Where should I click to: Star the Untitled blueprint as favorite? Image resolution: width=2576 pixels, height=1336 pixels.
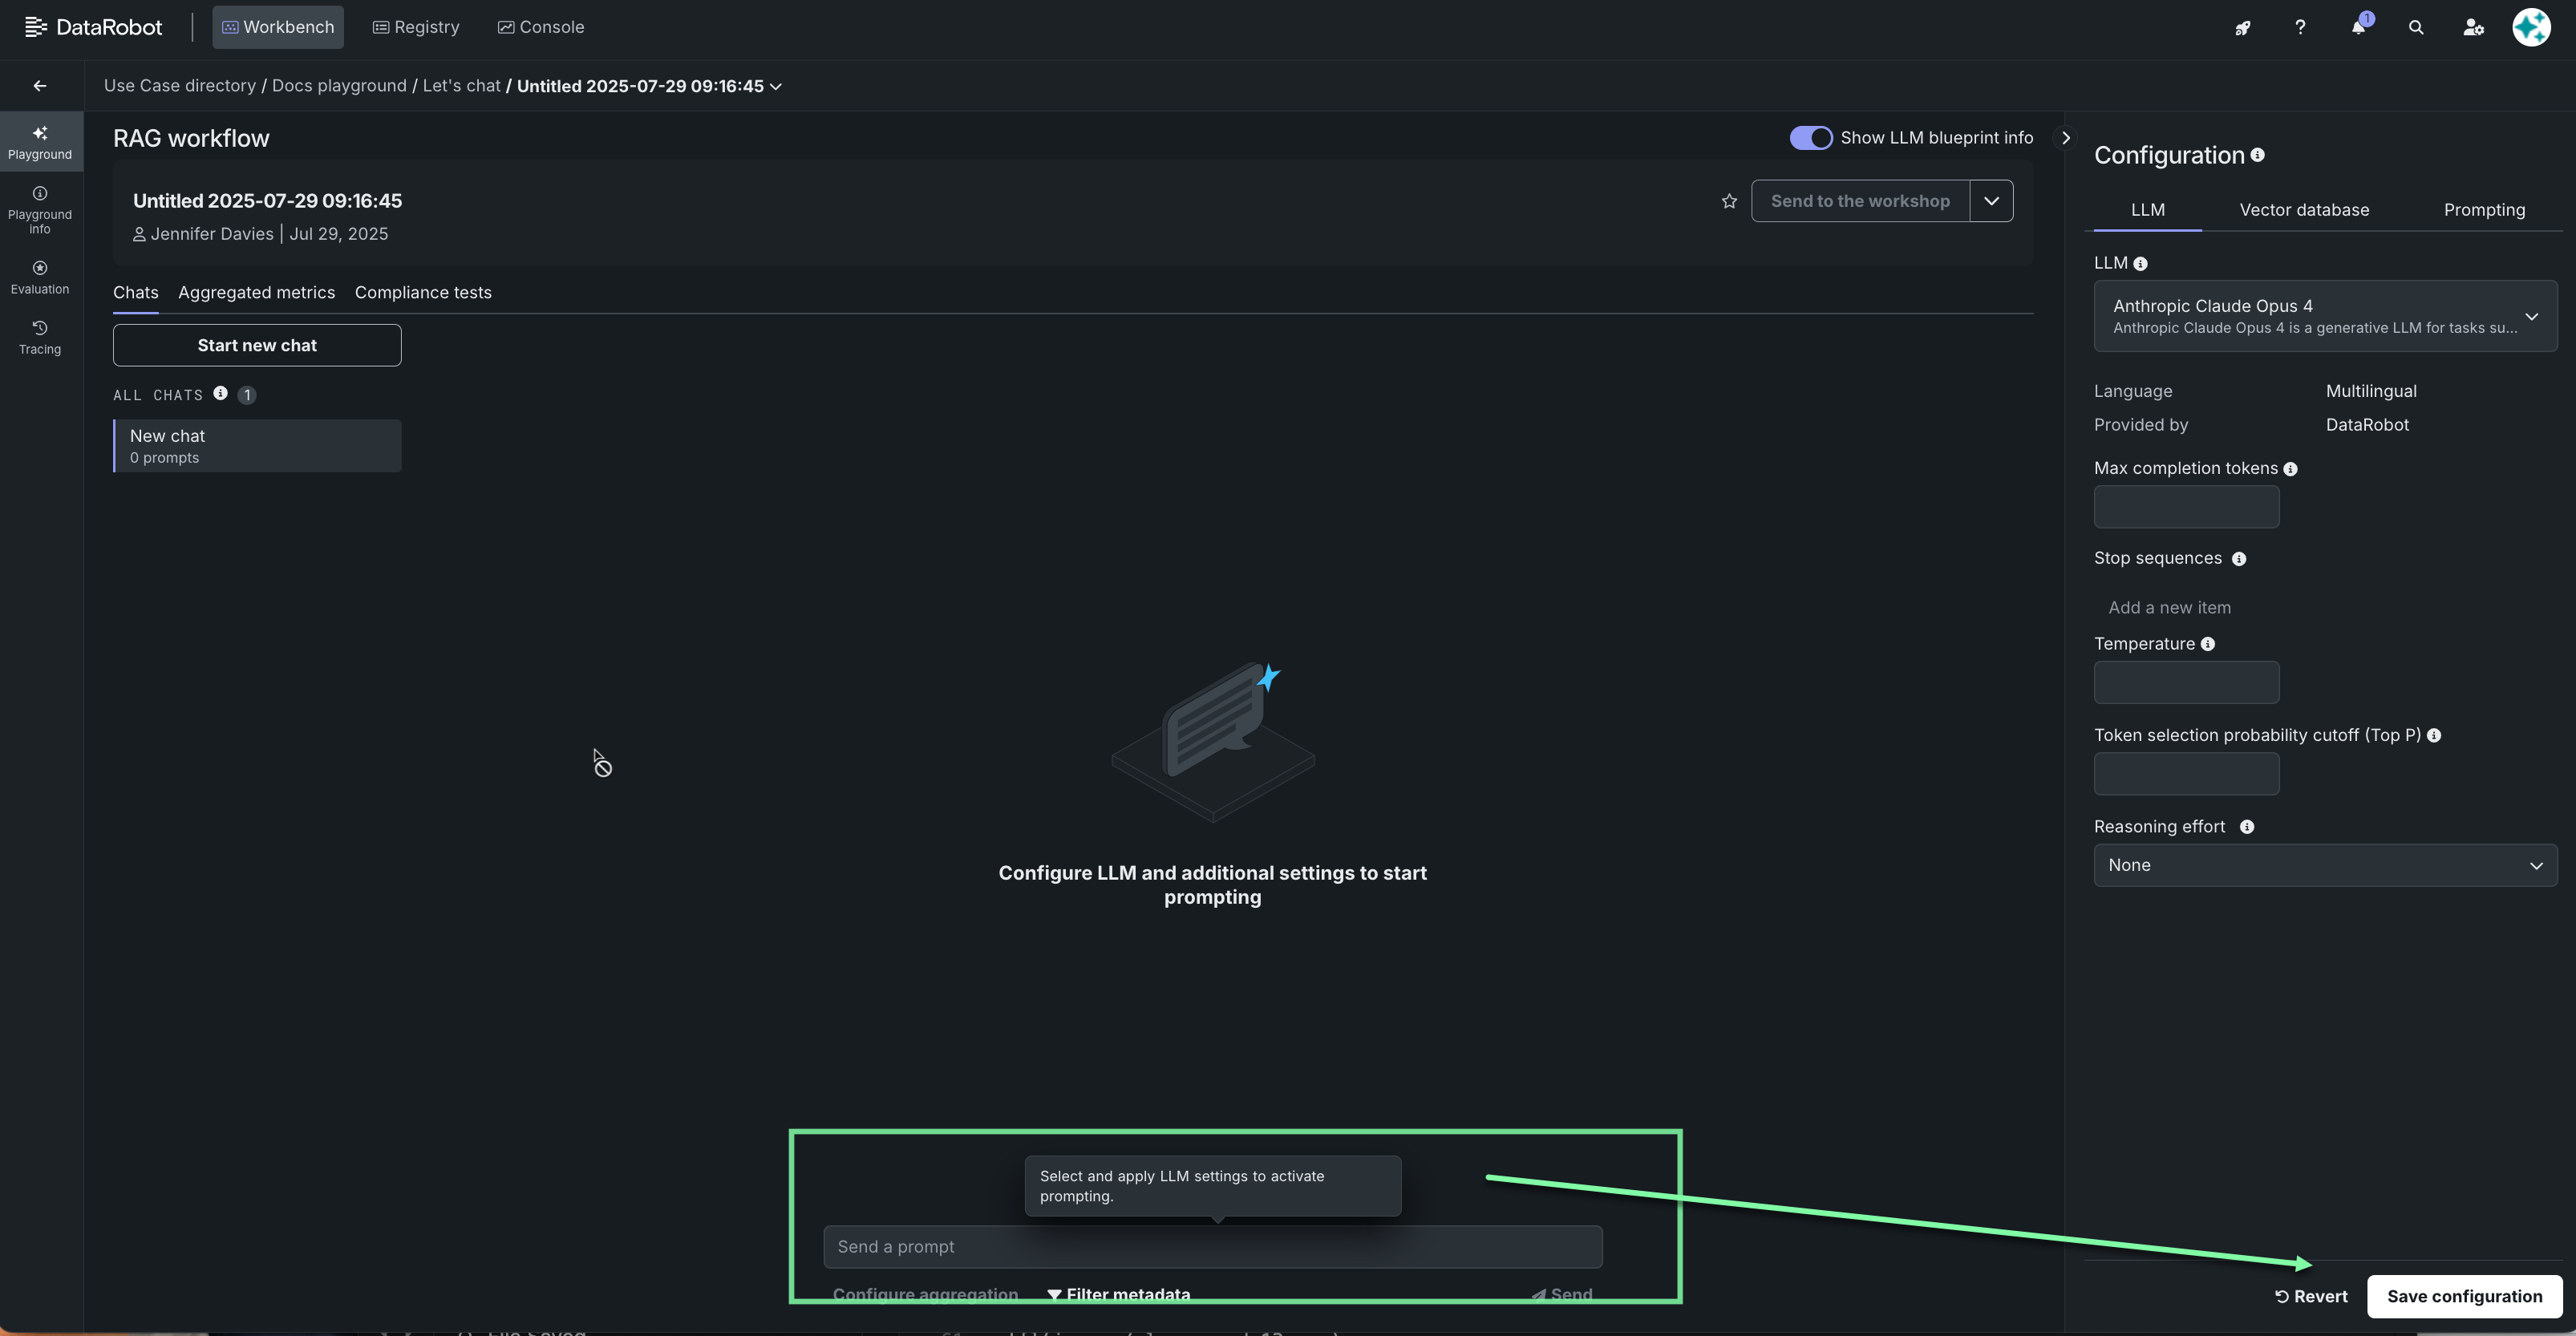pos(1729,201)
